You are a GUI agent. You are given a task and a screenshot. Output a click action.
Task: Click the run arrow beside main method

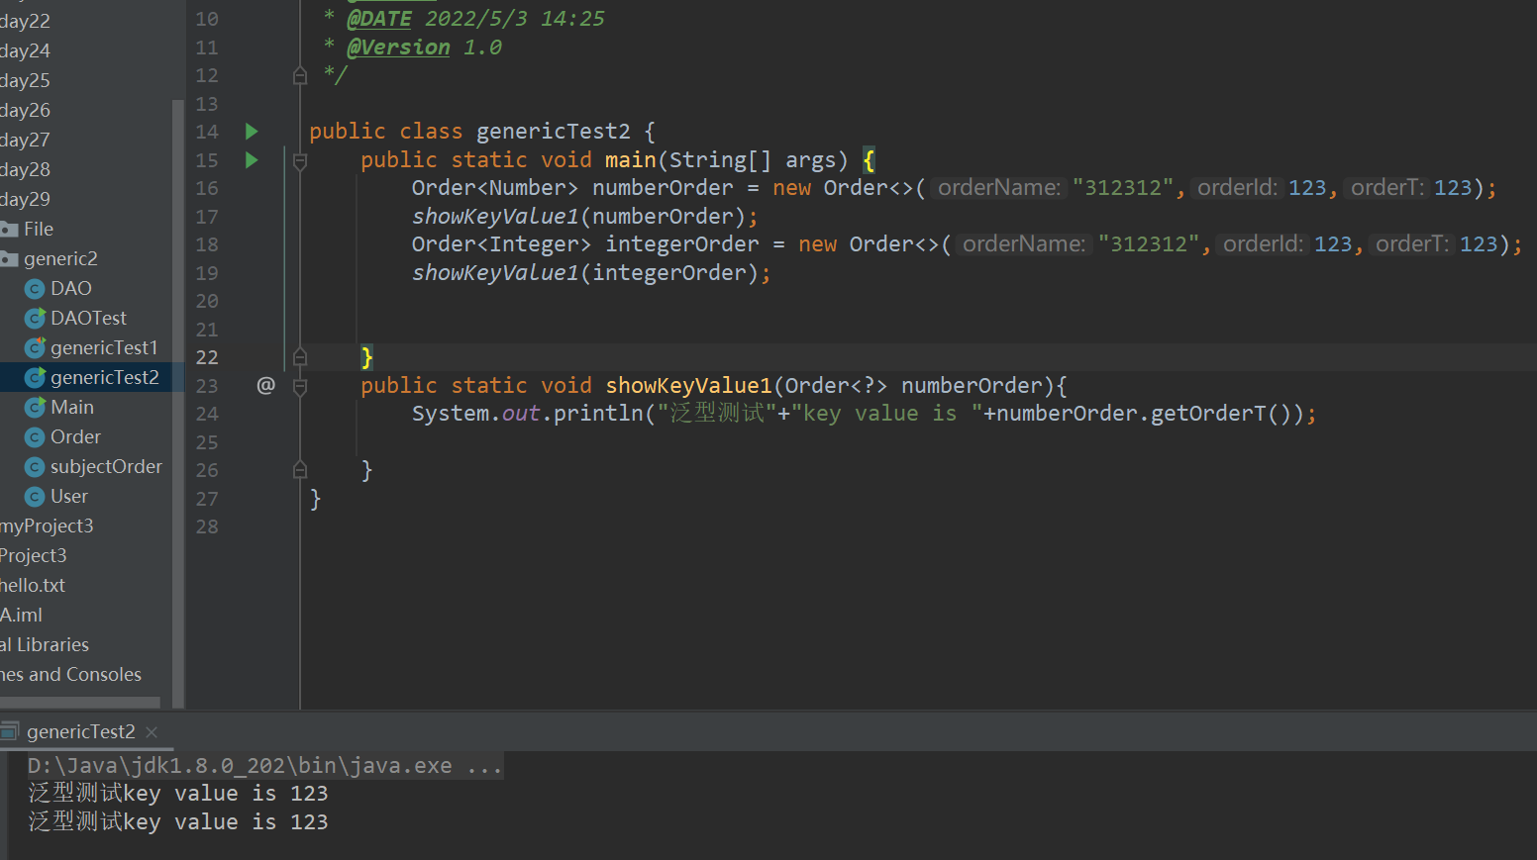tap(252, 160)
